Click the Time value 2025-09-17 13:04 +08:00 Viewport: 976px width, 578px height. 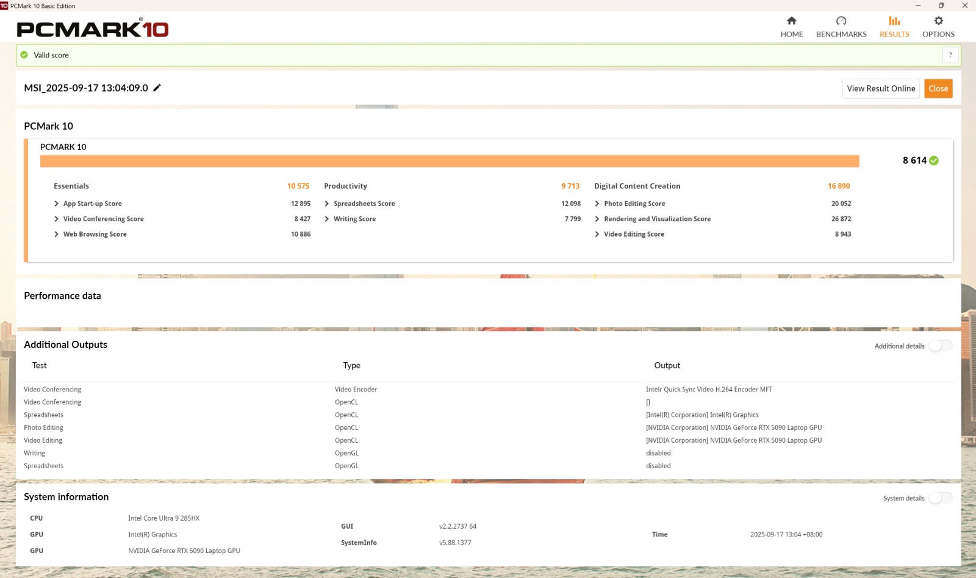click(786, 535)
